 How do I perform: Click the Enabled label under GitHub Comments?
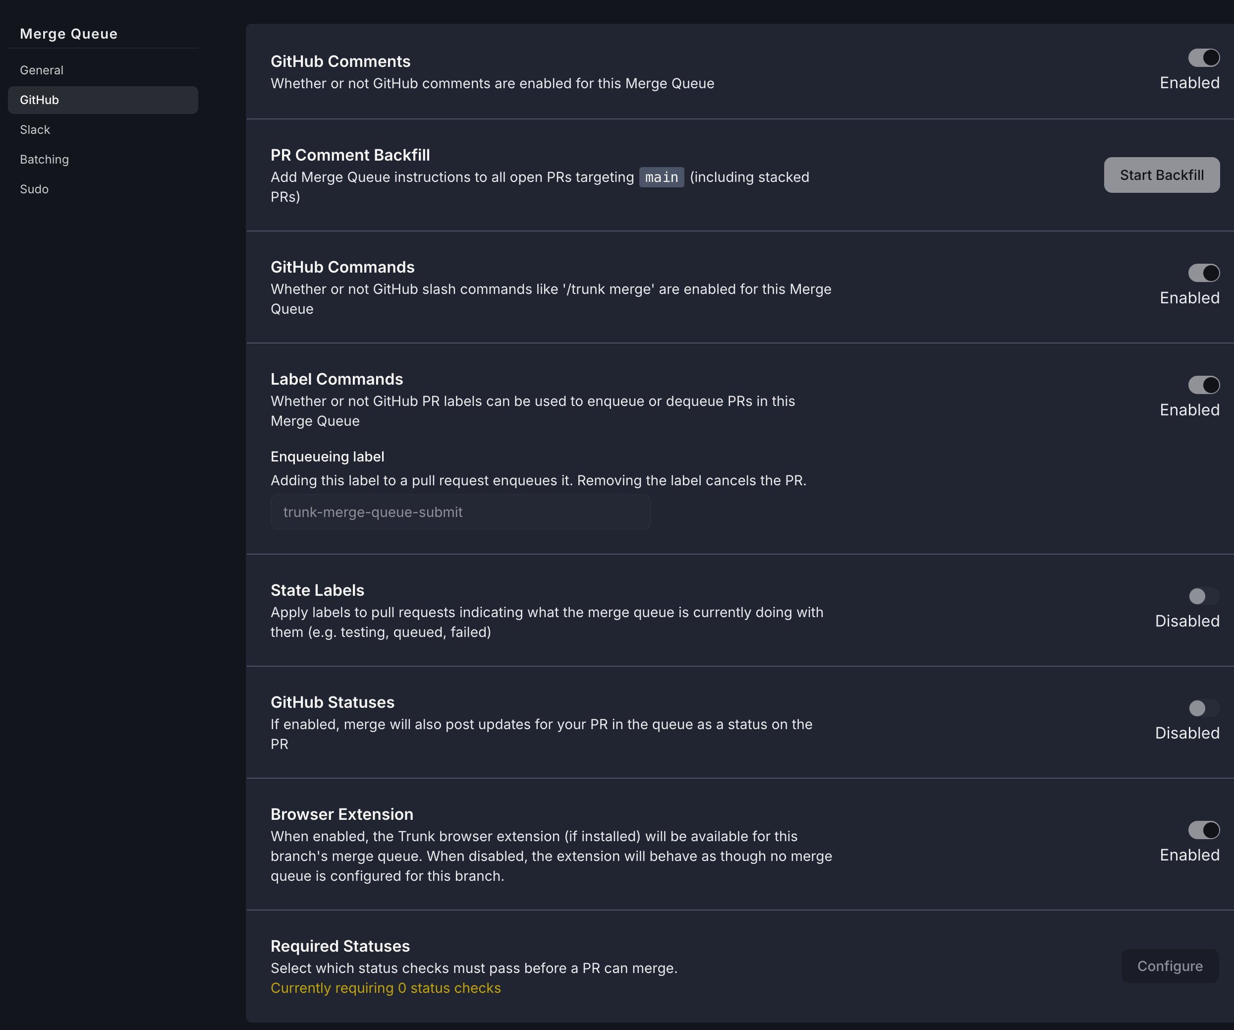[1189, 83]
